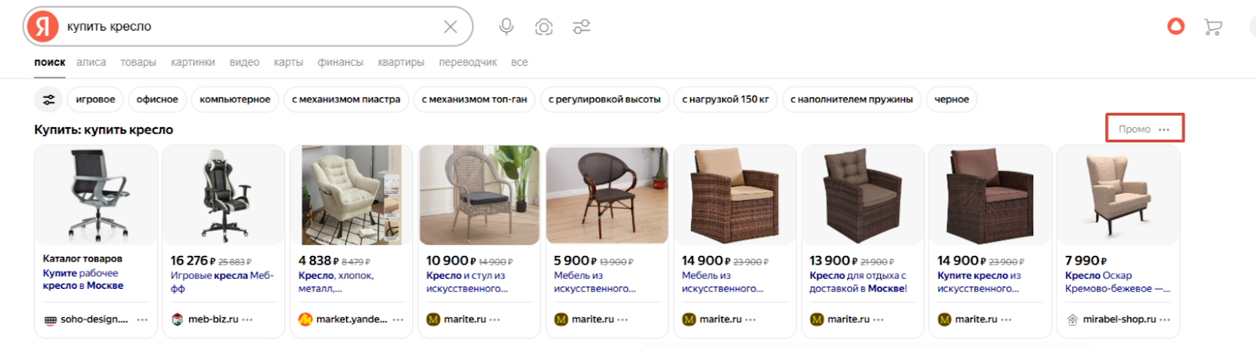Toggle the игровое filter chip
Image resolution: width=1256 pixels, height=351 pixels.
click(x=96, y=100)
